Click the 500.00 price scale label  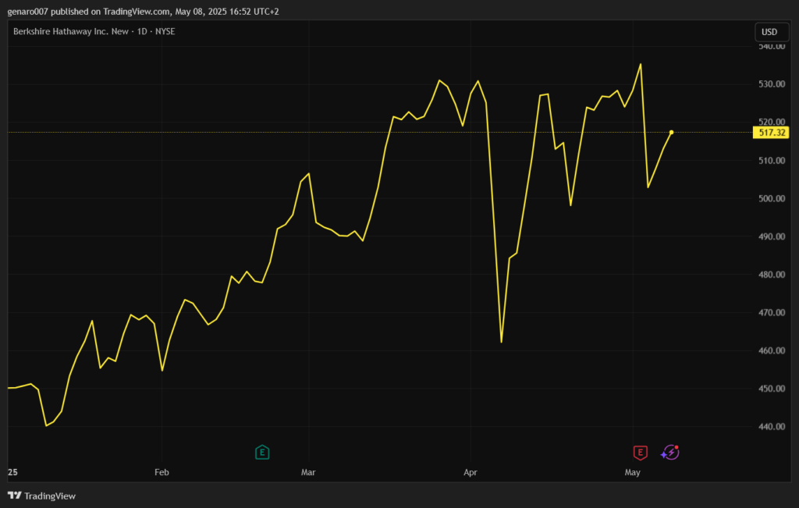tap(771, 198)
